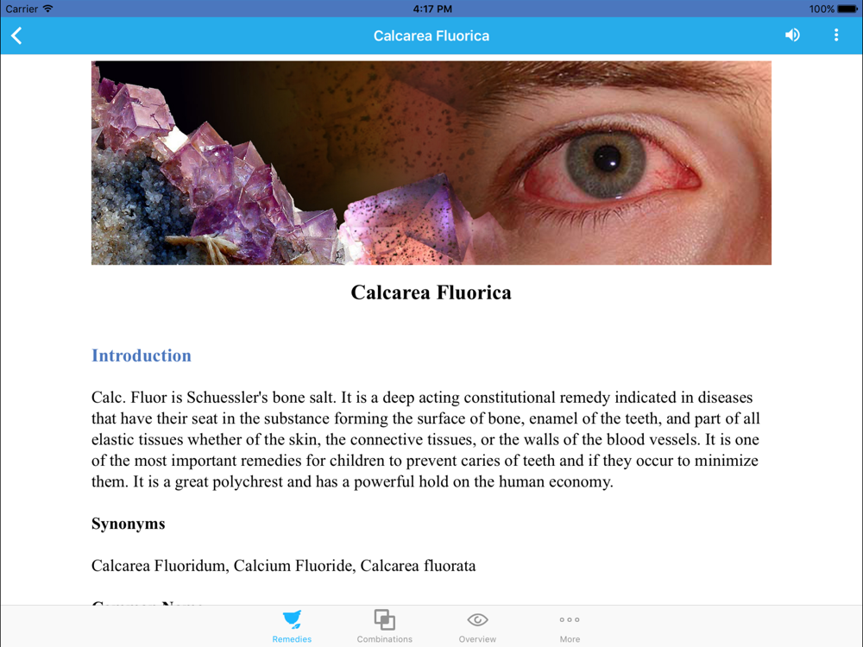Tap the Wi-Fi signal icon
This screenshot has height=647, width=863.
pyautogui.click(x=47, y=9)
